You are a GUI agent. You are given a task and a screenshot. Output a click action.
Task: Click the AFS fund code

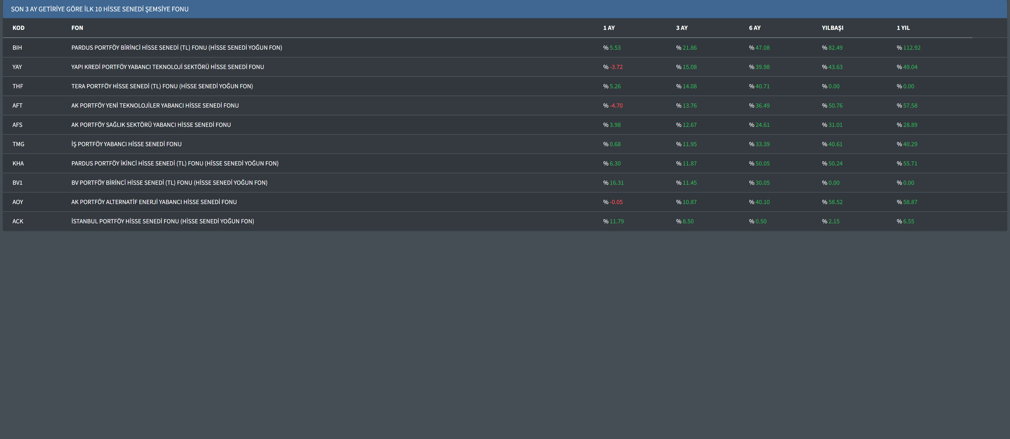click(17, 125)
